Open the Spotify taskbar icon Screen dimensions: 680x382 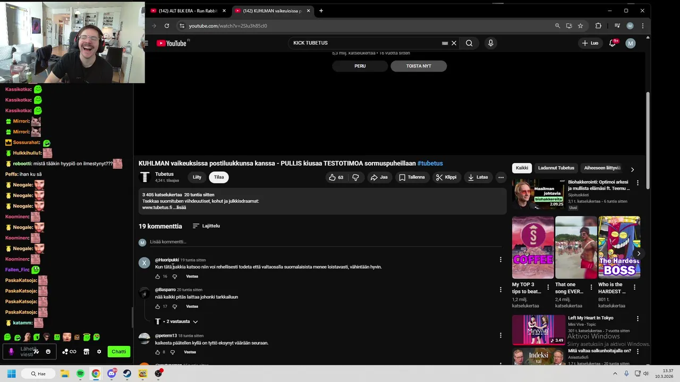80,374
